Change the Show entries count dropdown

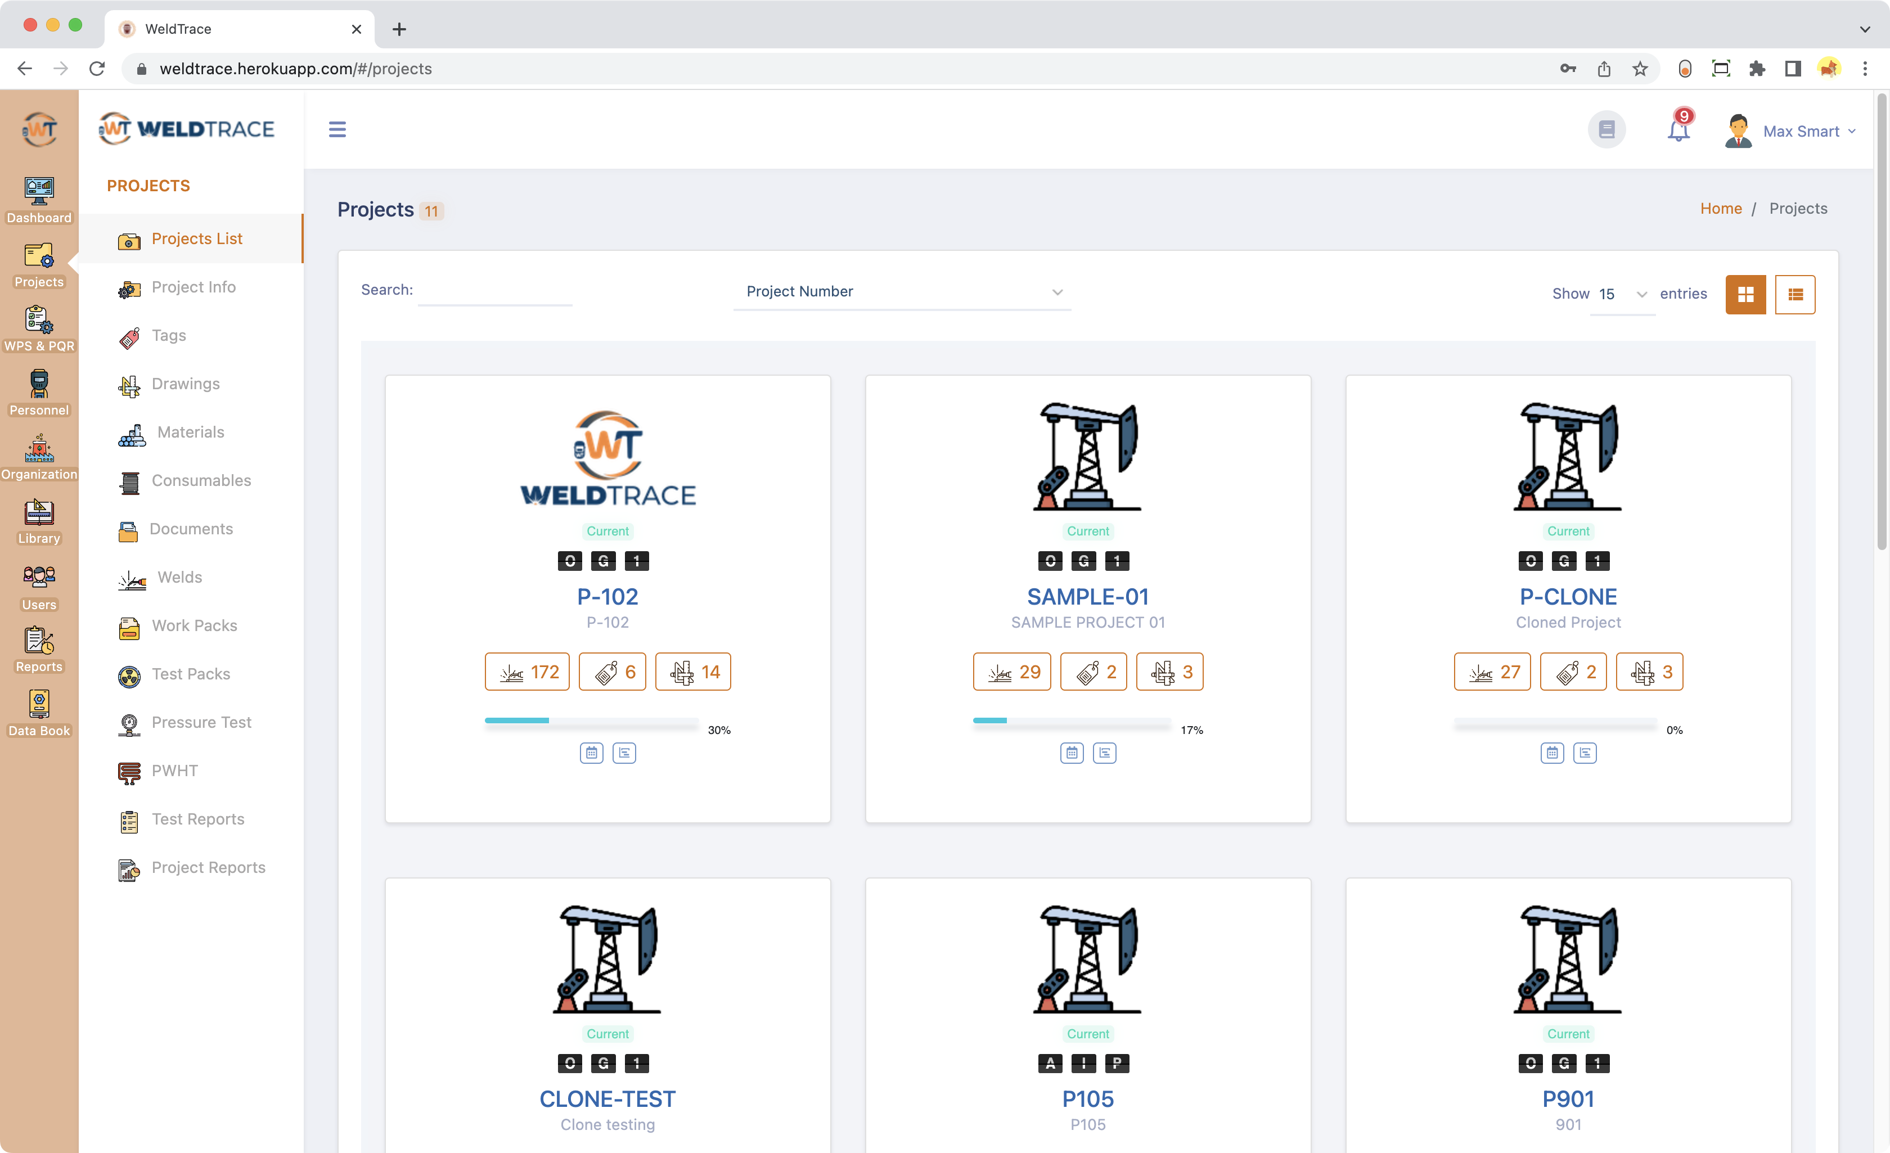tap(1622, 294)
